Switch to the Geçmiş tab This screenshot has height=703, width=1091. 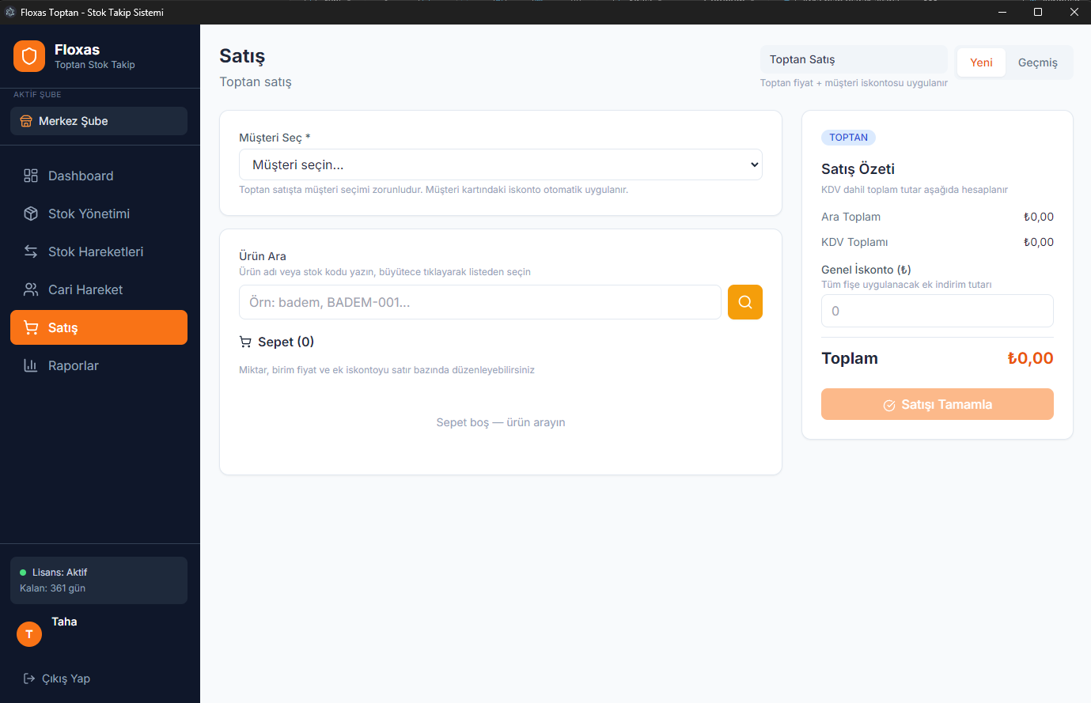click(1037, 62)
